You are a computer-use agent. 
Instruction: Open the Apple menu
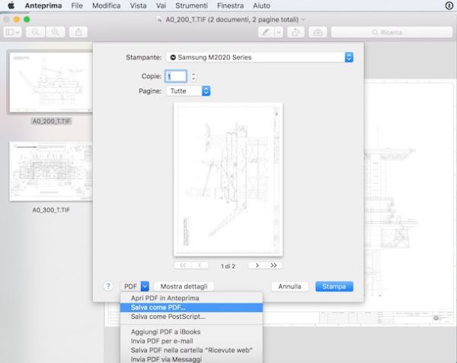pos(11,5)
